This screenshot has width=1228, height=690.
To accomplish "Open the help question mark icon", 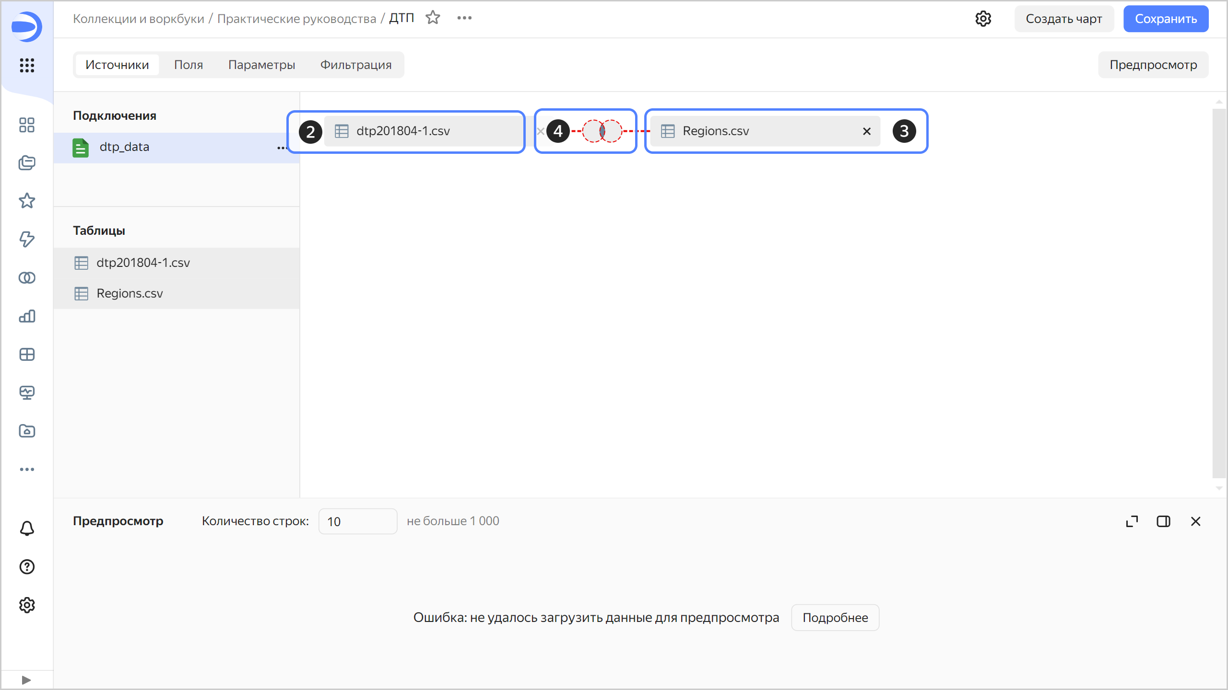I will pyautogui.click(x=27, y=567).
